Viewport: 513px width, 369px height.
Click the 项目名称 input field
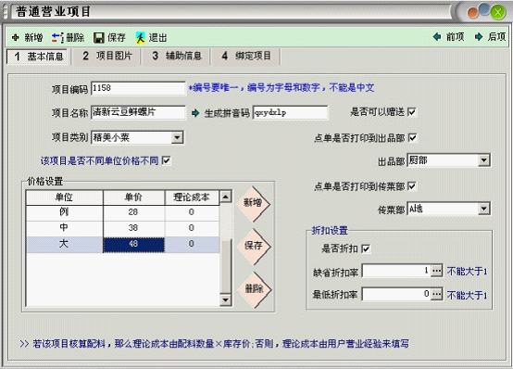click(138, 112)
